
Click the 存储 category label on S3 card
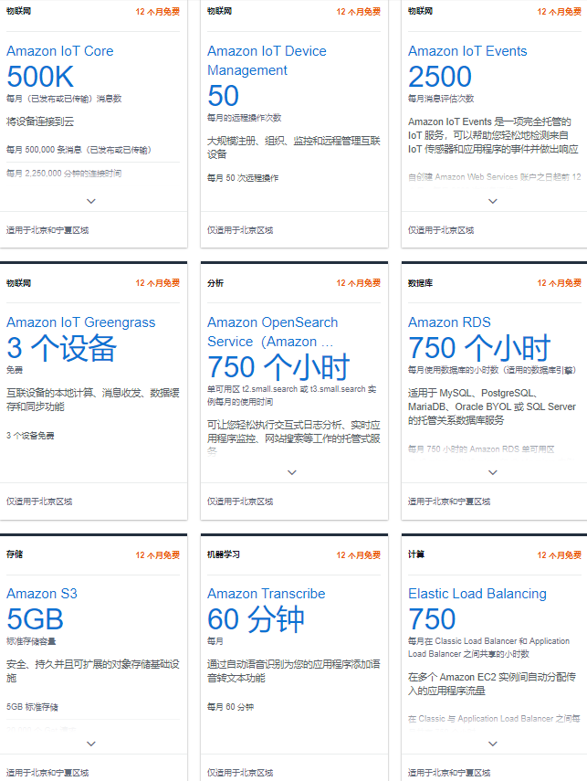(15, 554)
